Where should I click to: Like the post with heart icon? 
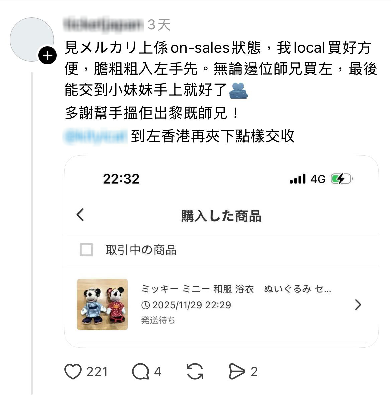(x=73, y=371)
